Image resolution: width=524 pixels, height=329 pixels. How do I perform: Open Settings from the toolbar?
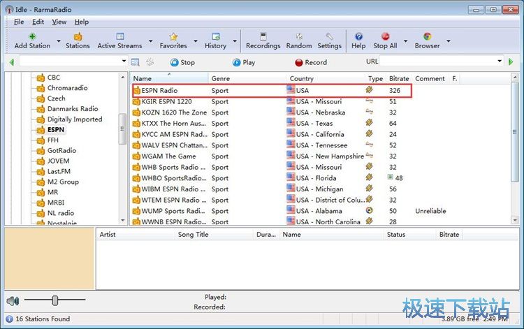(329, 41)
